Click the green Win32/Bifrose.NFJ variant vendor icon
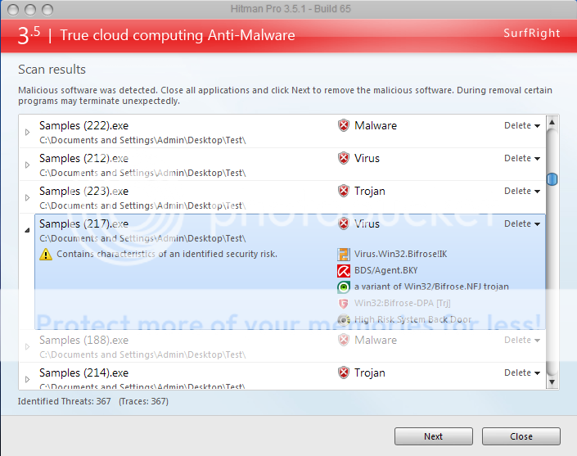 point(344,287)
